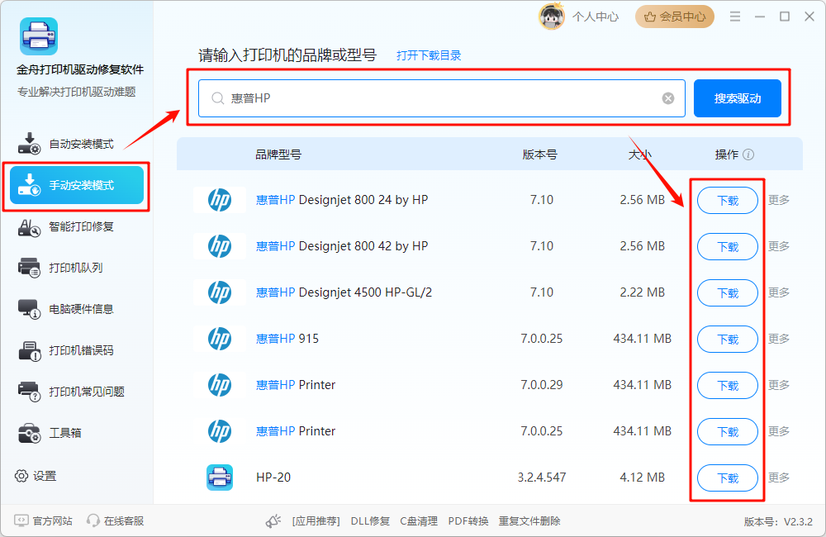This screenshot has height=537, width=826.
Task: Download HP-20 driver
Action: pos(728,478)
